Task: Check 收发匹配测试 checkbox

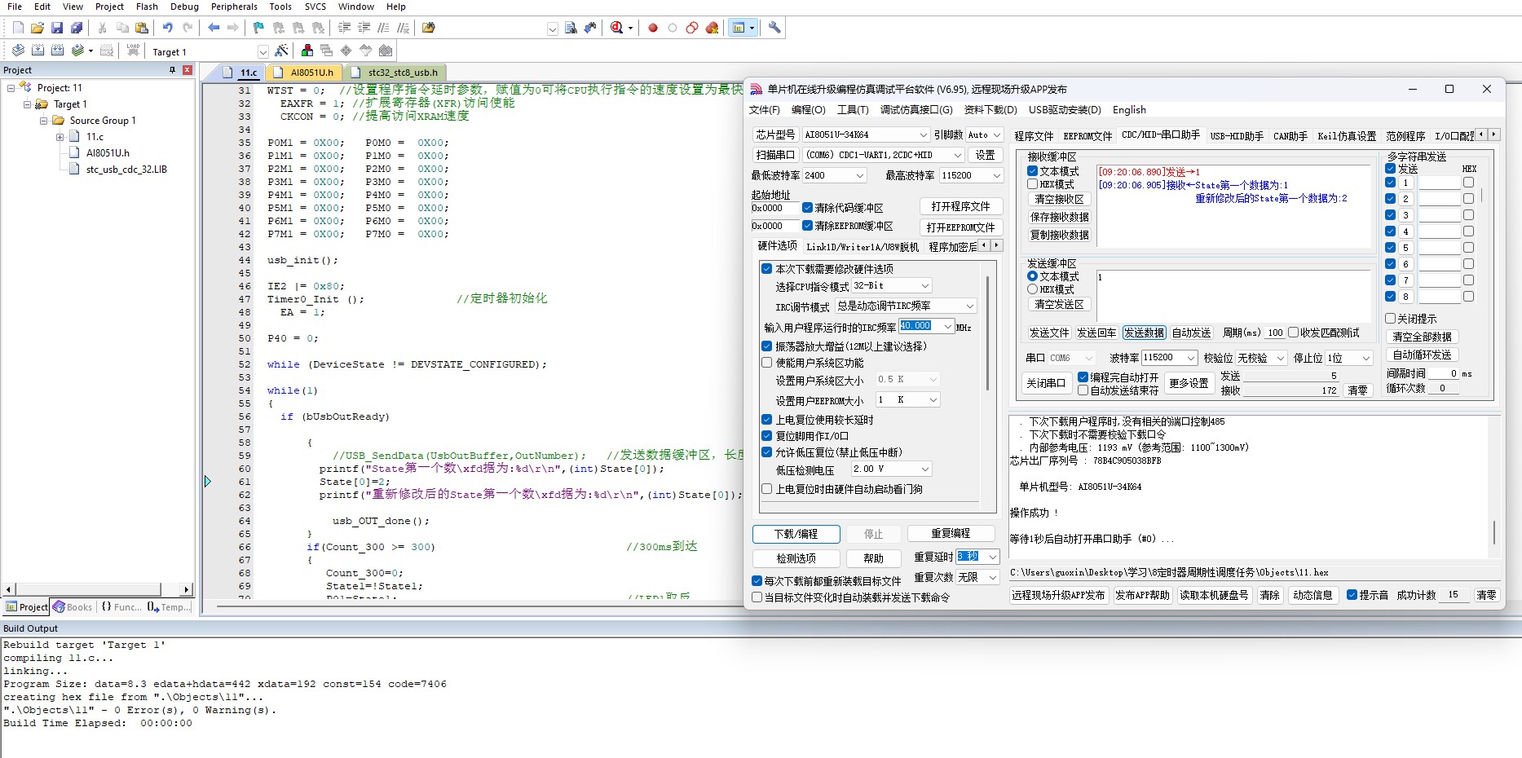Action: point(1294,333)
